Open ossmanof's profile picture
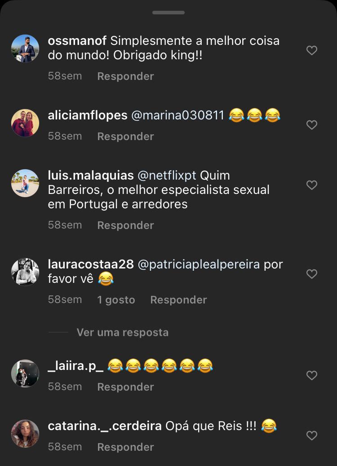The height and width of the screenshot is (466, 337). (25, 48)
